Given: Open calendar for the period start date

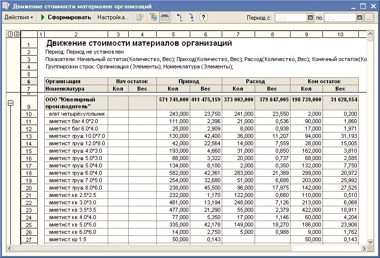Looking at the screenshot, I should (311, 18).
